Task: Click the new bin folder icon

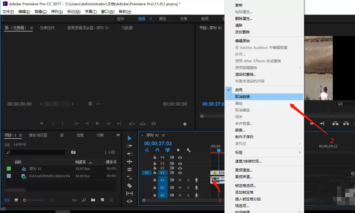Action: pyautogui.click(x=93, y=200)
